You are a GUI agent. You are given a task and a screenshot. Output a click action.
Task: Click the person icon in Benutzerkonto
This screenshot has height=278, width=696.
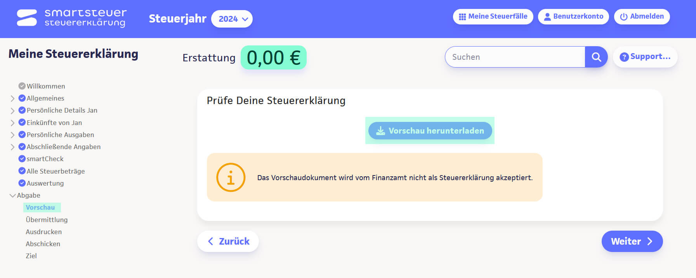click(x=547, y=17)
